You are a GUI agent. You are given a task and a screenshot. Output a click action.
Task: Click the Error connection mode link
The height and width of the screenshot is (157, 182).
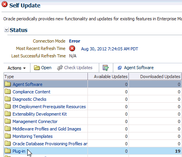(75, 41)
